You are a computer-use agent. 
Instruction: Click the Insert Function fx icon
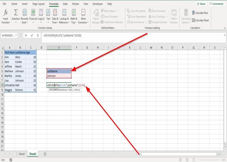(6, 12)
